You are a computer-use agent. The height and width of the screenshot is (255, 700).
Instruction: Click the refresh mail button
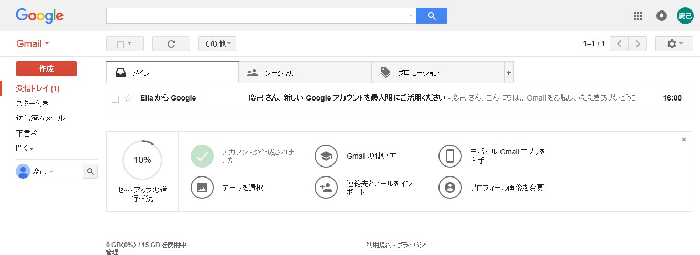point(171,44)
